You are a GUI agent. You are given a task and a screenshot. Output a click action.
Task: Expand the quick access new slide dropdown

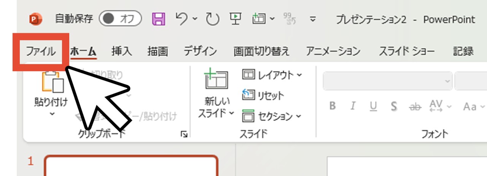(x=272, y=19)
